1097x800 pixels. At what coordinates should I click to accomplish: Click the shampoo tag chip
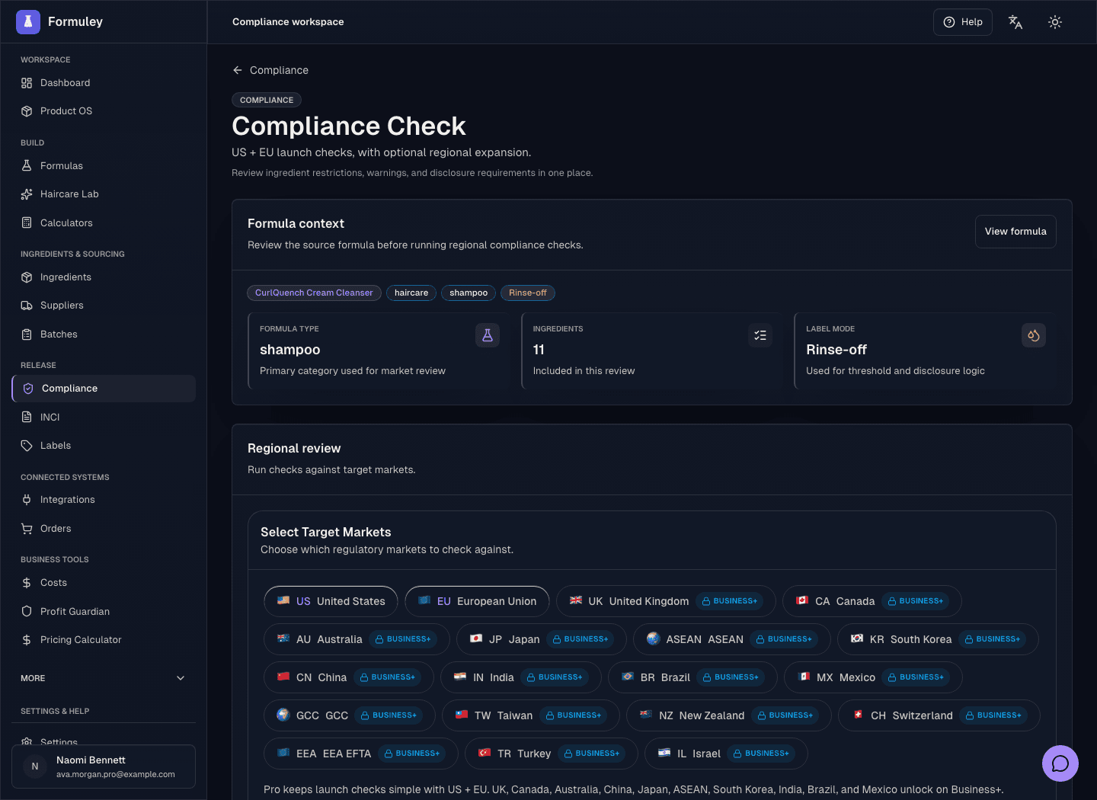click(469, 293)
